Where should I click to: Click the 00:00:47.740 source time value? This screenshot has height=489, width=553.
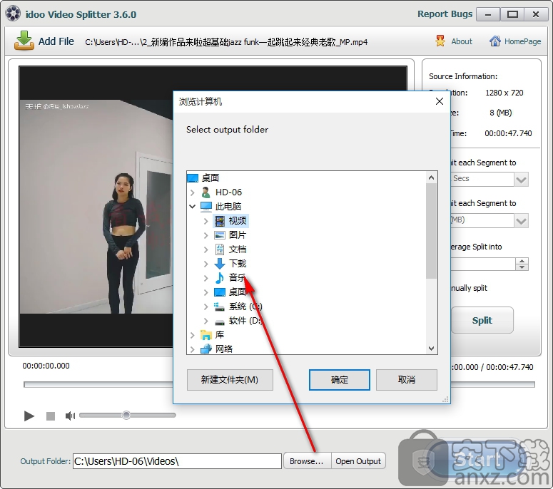(x=508, y=133)
